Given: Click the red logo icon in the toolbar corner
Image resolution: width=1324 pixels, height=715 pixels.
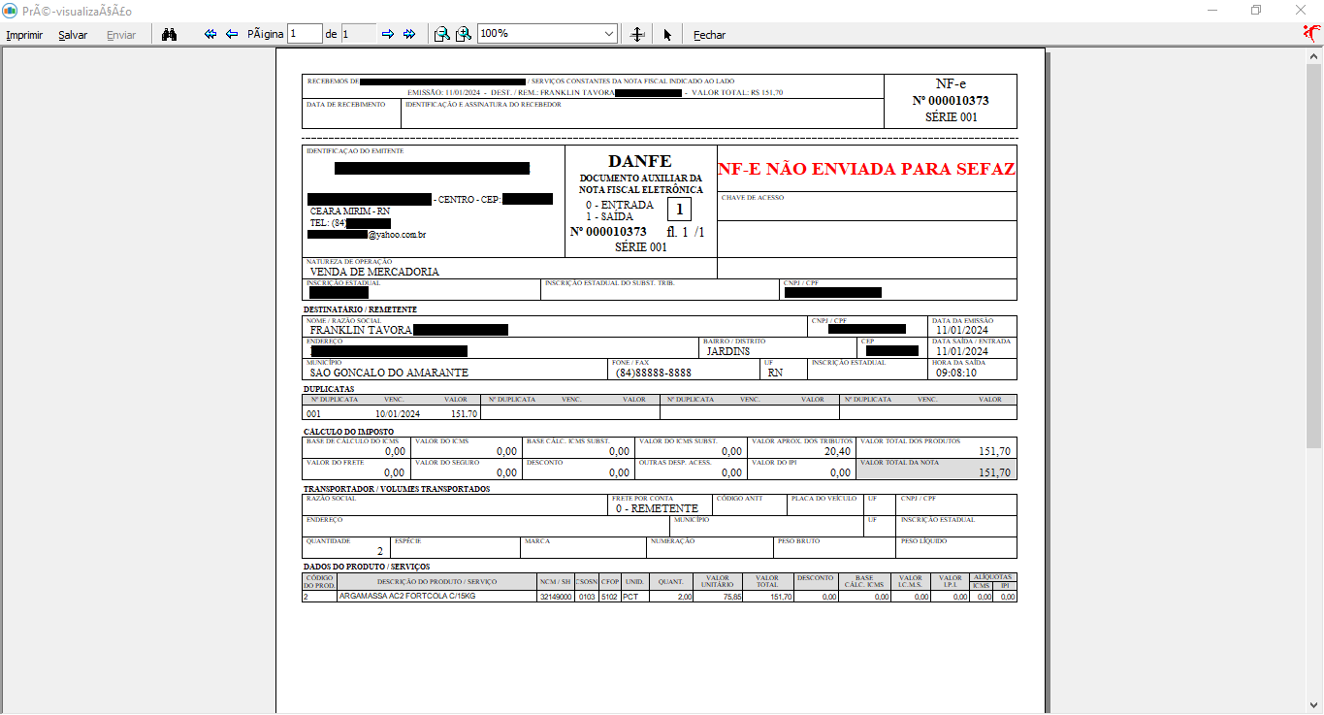Looking at the screenshot, I should pyautogui.click(x=1311, y=34).
